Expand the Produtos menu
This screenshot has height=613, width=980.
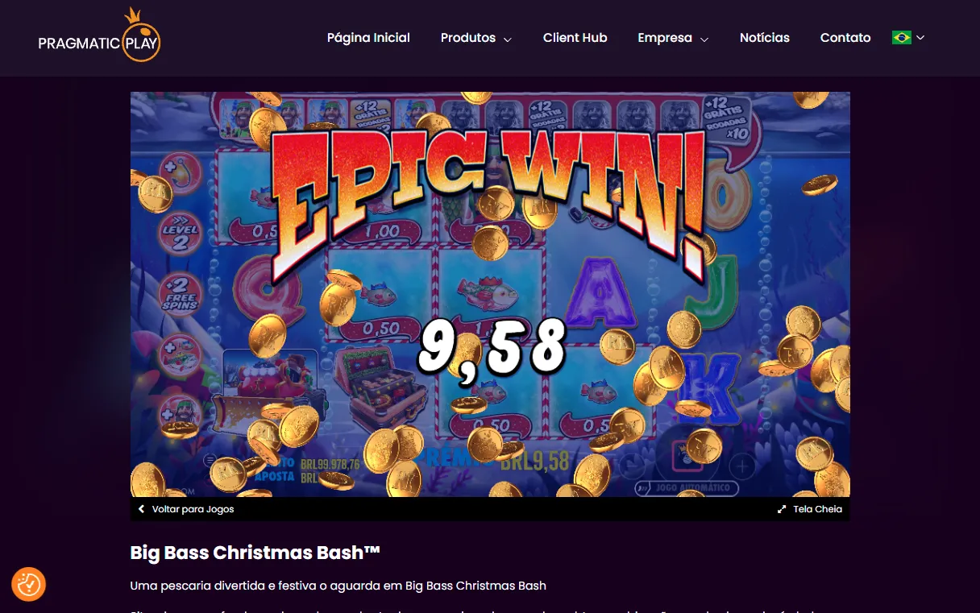click(x=475, y=38)
